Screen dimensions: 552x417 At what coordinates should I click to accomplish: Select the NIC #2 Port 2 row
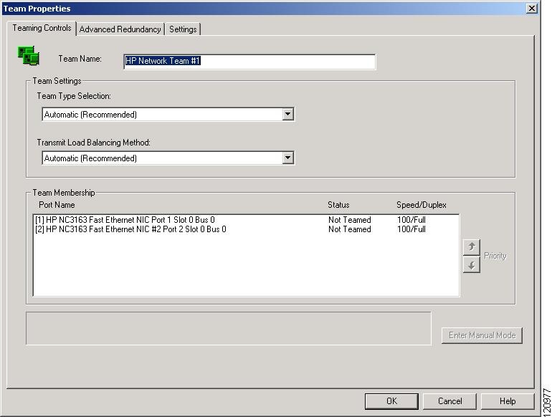(246, 229)
